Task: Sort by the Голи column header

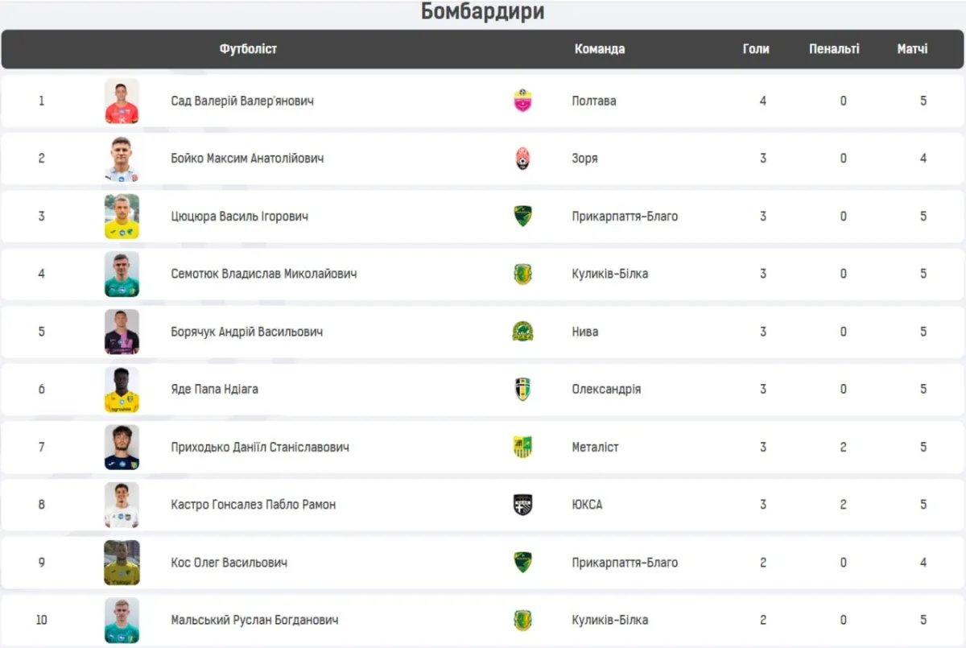Action: click(x=756, y=49)
